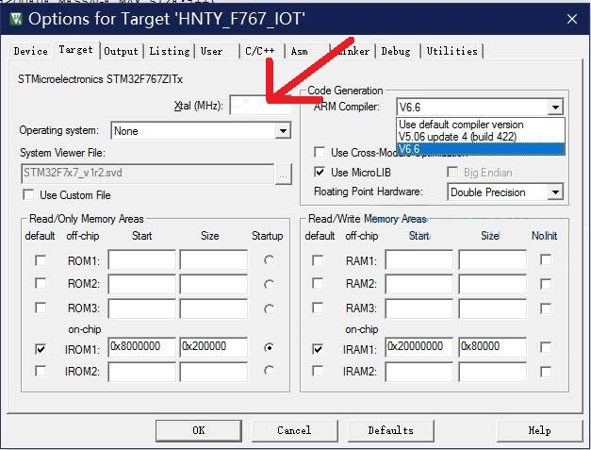Select ROM2 Startup radio button
The width and height of the screenshot is (591, 450).
[269, 284]
